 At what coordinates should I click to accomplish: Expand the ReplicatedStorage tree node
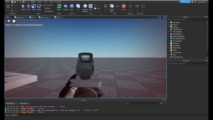click(x=169, y=36)
